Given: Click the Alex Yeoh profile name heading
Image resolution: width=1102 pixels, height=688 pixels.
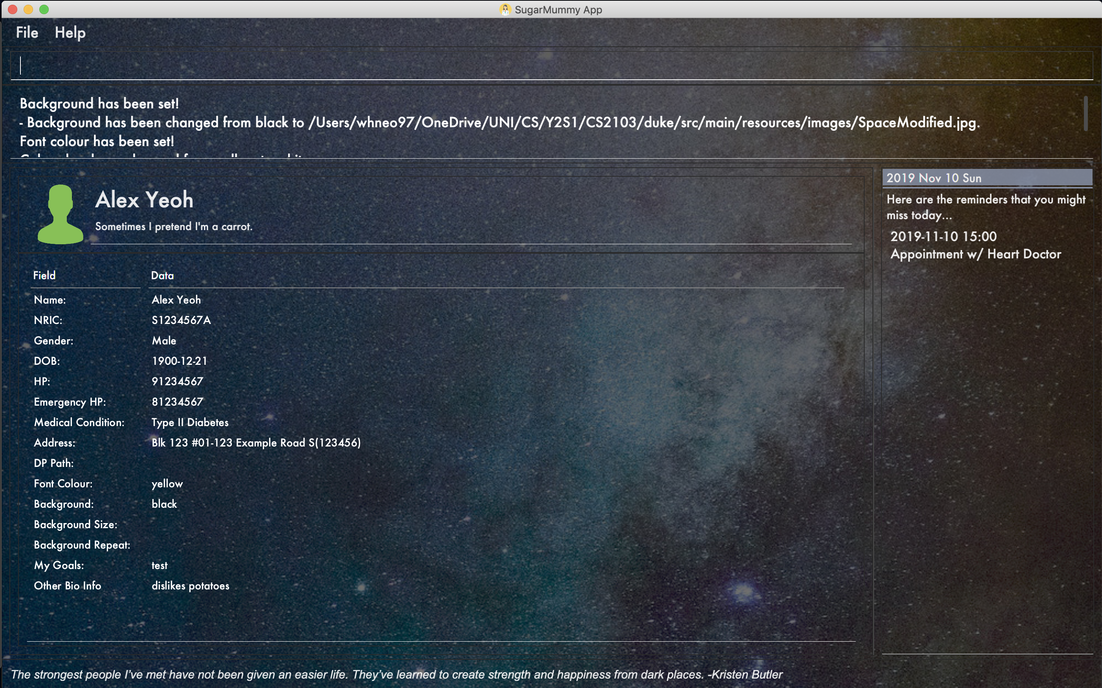Looking at the screenshot, I should click(x=144, y=200).
